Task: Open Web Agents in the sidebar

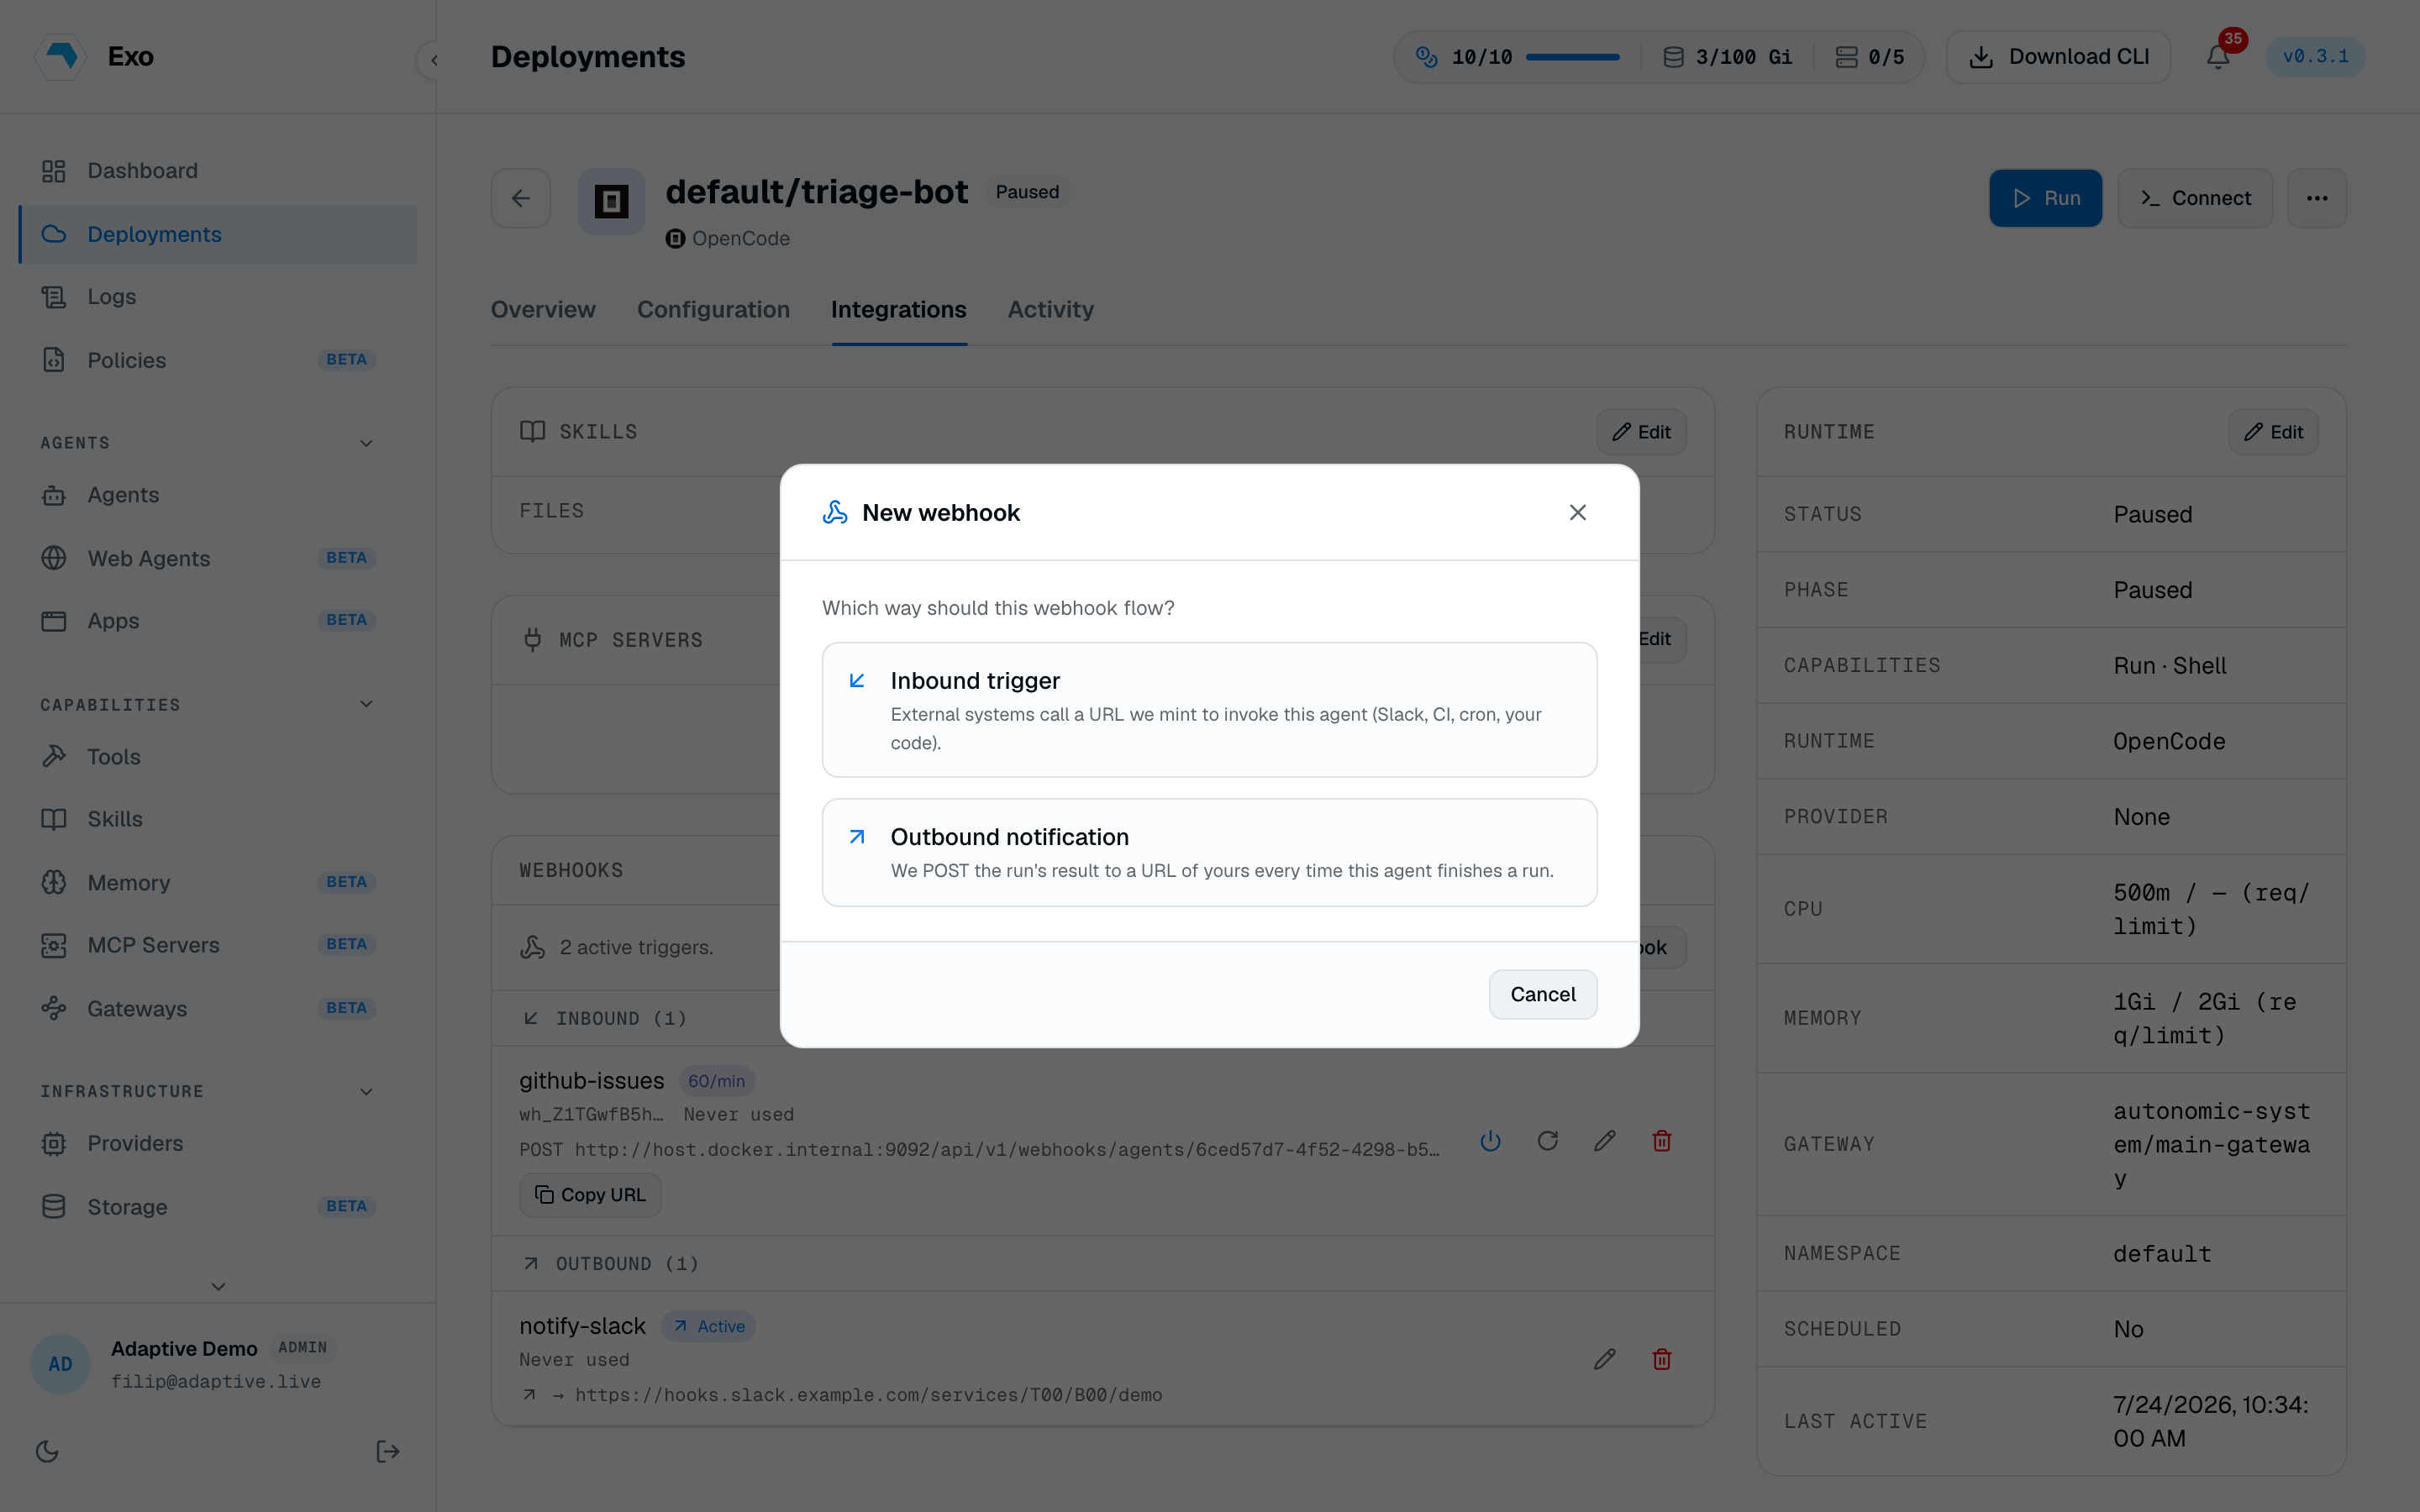Action: pyautogui.click(x=218, y=558)
